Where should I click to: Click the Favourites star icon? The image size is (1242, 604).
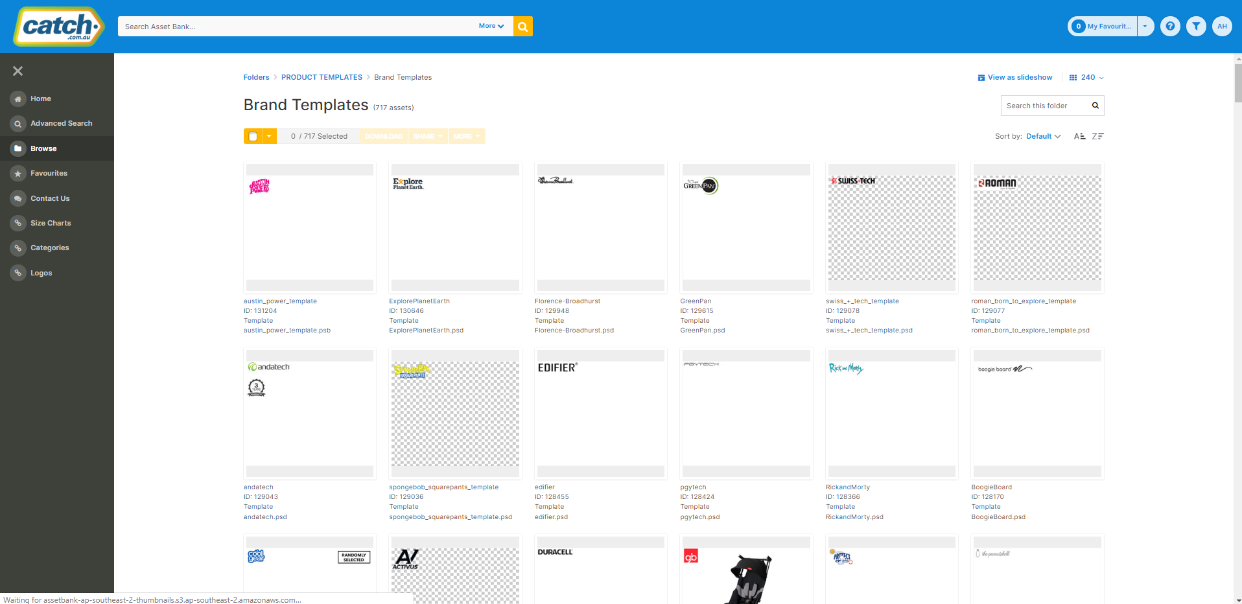pyautogui.click(x=18, y=174)
